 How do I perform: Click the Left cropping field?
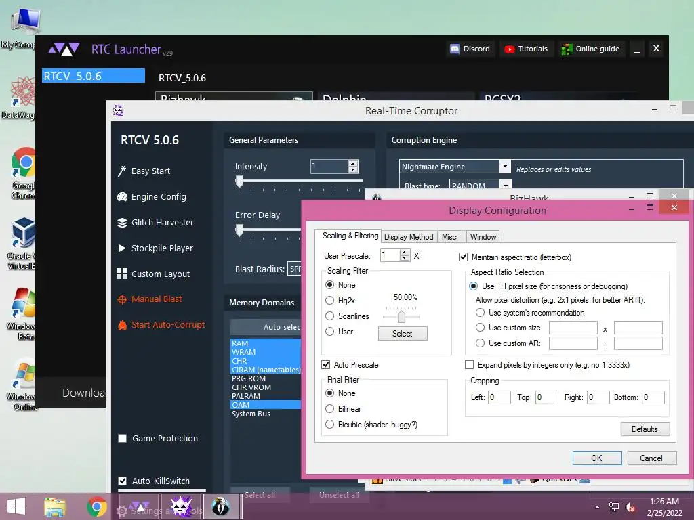pyautogui.click(x=499, y=397)
